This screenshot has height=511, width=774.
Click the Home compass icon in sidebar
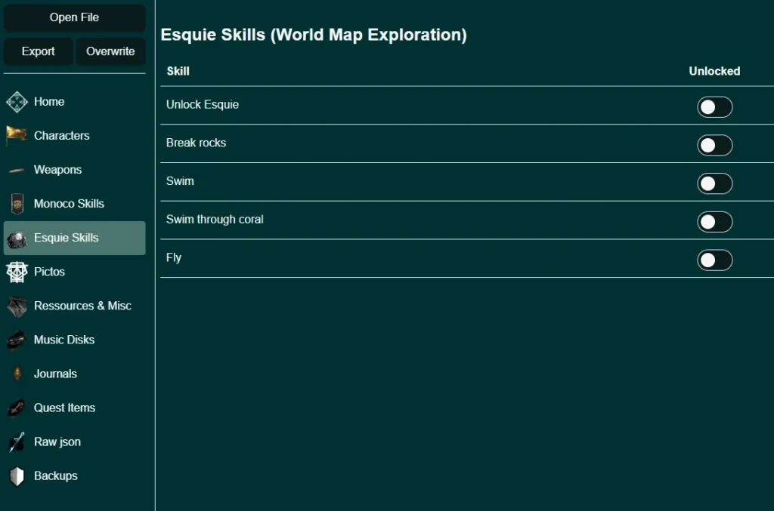point(17,102)
